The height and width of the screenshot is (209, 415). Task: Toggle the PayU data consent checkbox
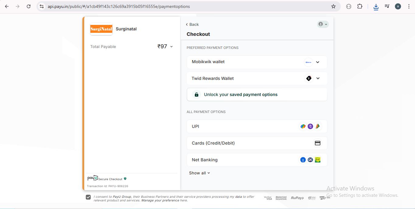pyautogui.click(x=88, y=197)
